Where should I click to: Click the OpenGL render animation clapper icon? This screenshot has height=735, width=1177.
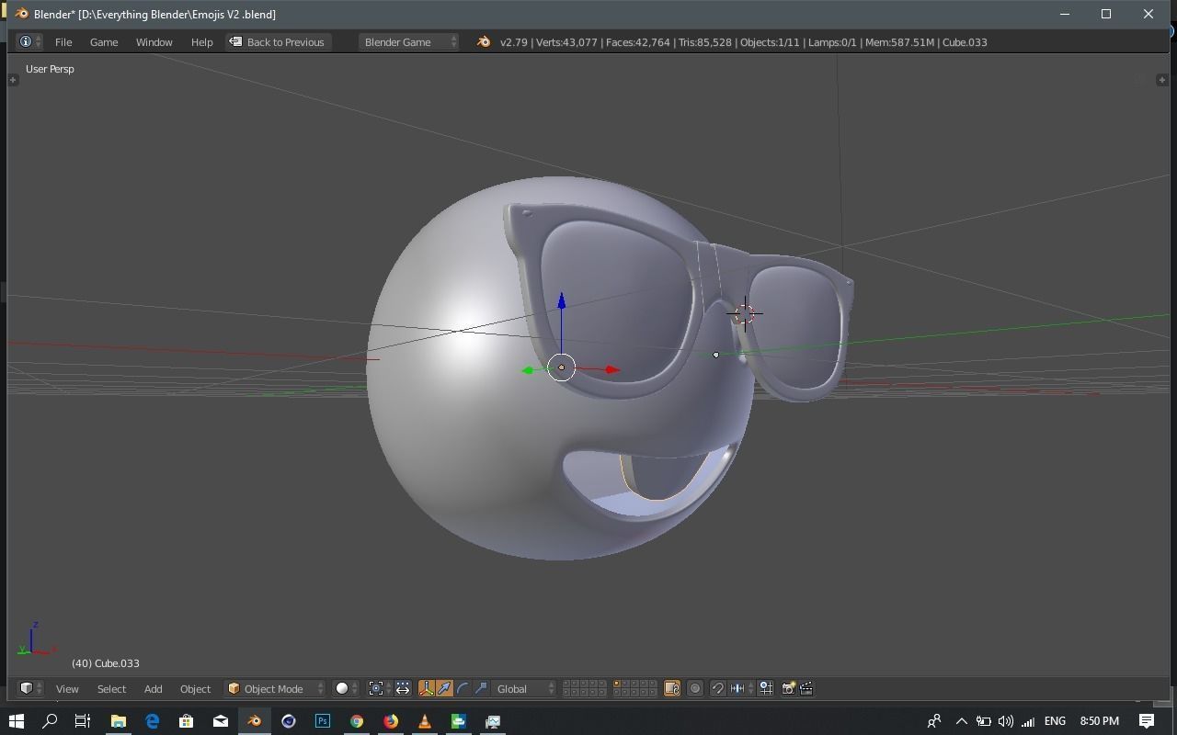click(806, 688)
